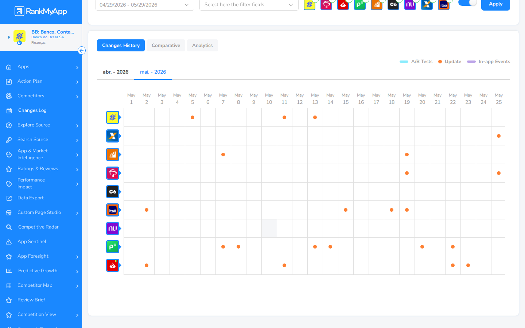Click the Predictive Growth chart icon
This screenshot has width=525, height=328.
(9, 271)
